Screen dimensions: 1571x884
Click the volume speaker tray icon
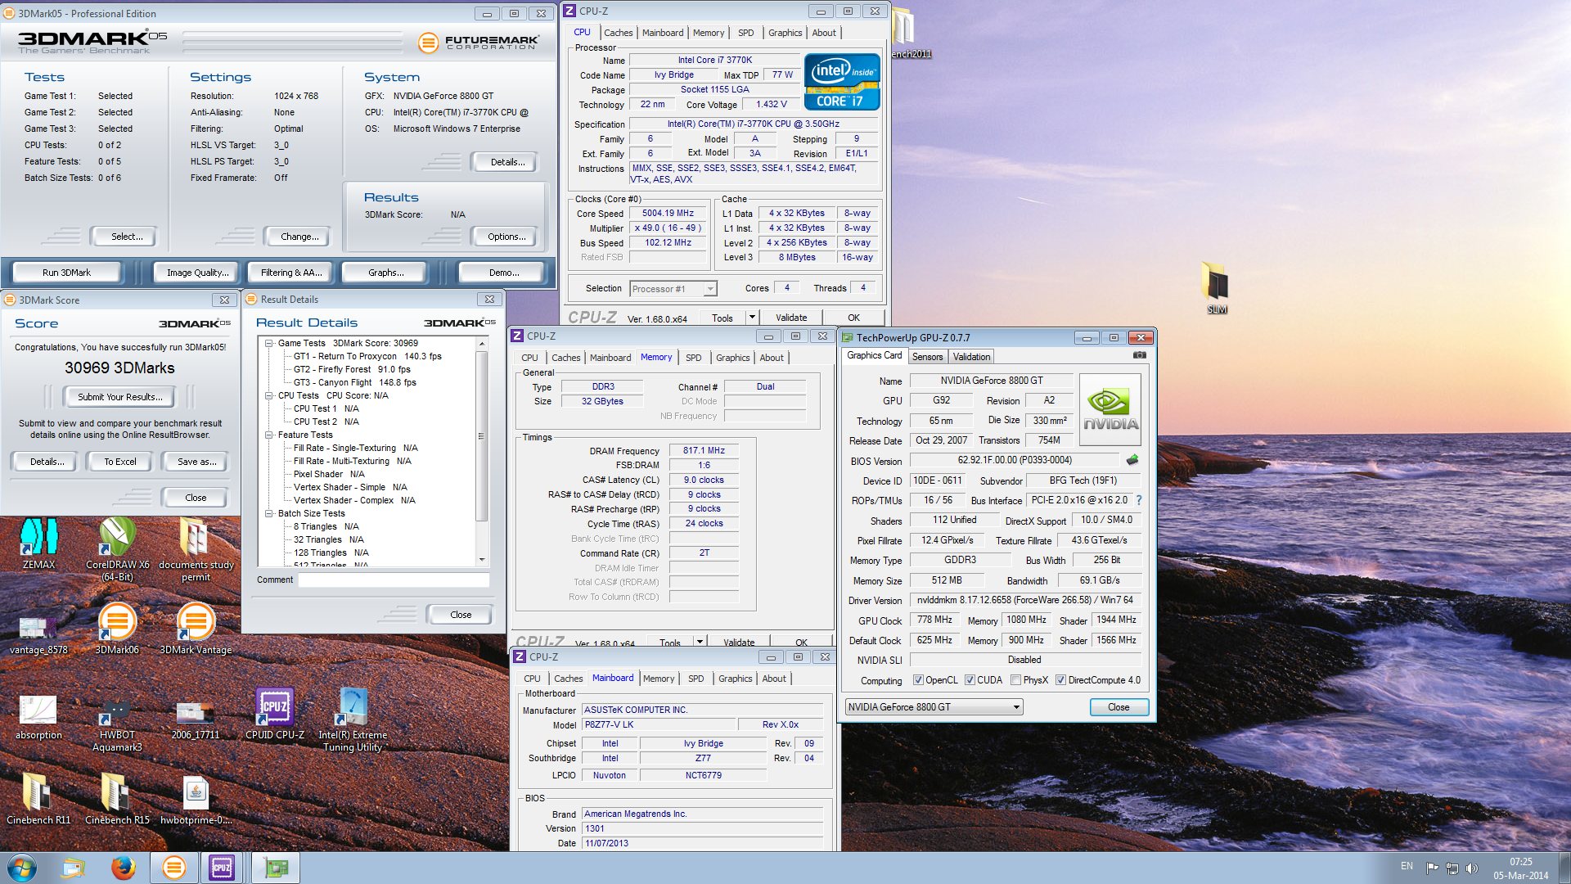pos(1471,868)
